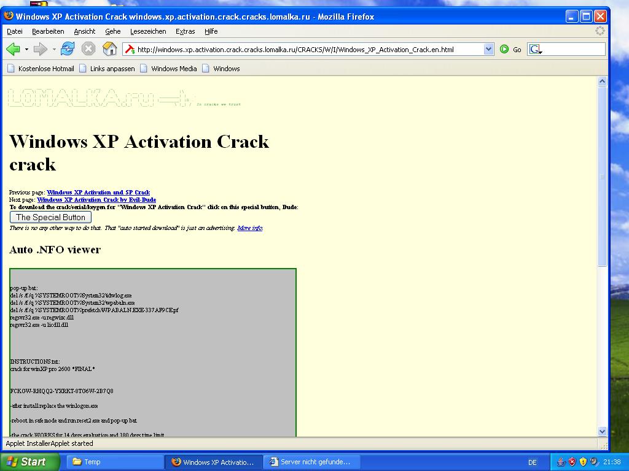Switch to Server nicht gefunde... taskbar window
The height and width of the screenshot is (471, 629).
pyautogui.click(x=311, y=462)
